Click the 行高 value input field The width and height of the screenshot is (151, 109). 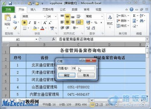[83, 68]
